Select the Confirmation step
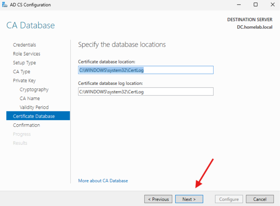The image size is (280, 206). [26, 125]
